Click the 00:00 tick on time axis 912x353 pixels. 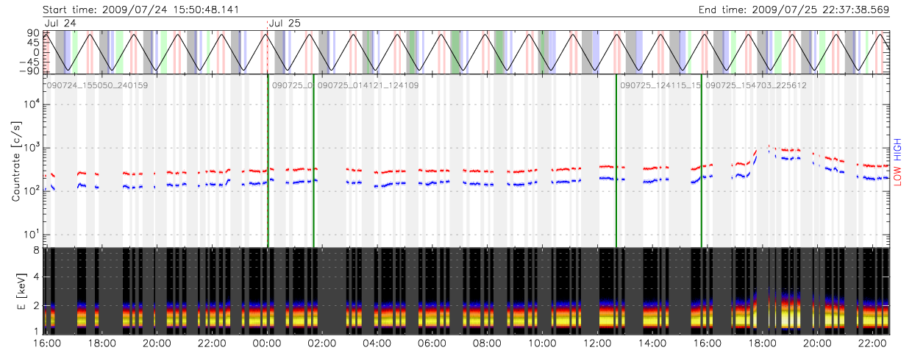point(266,343)
